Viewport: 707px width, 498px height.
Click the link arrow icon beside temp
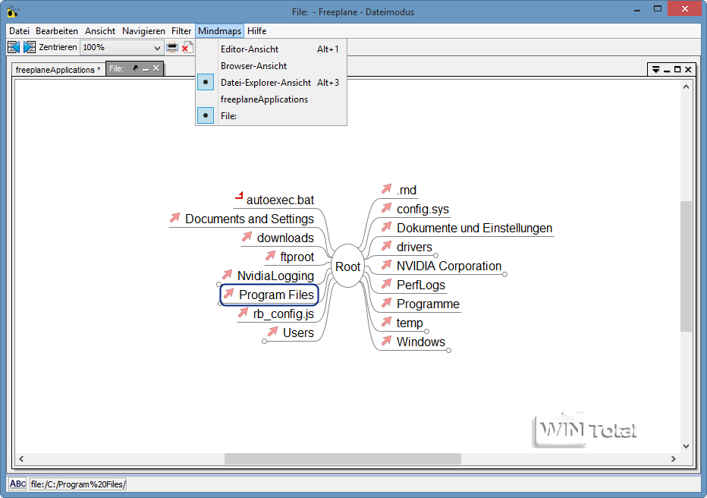point(386,322)
